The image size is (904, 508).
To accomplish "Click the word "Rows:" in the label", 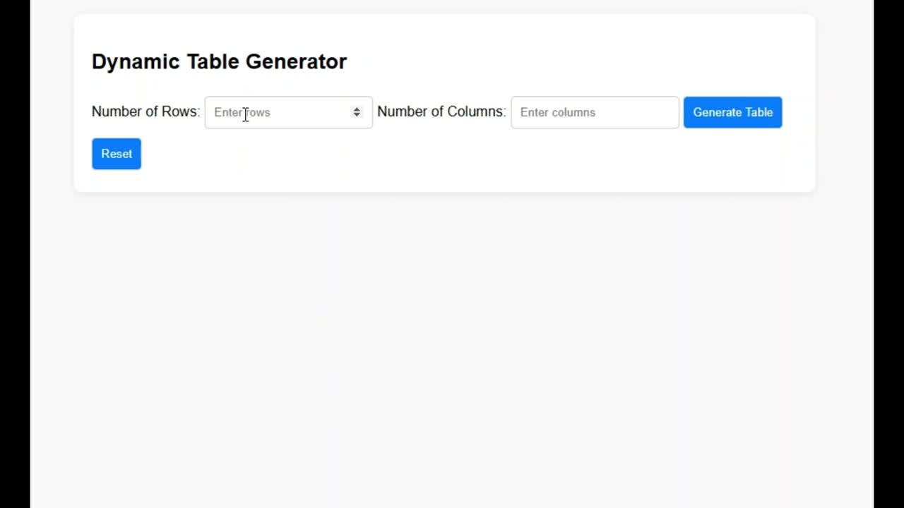I will 181,111.
